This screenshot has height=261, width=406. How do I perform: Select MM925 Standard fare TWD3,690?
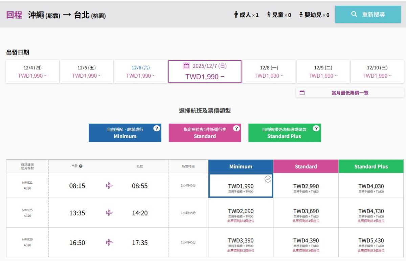(306, 213)
